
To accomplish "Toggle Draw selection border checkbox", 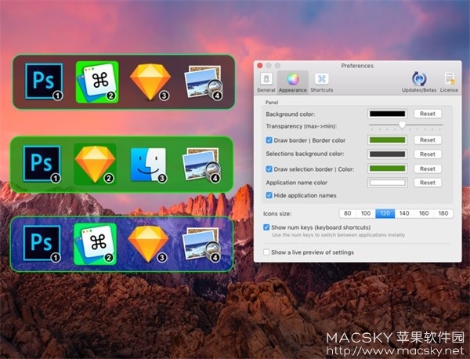I will [269, 169].
